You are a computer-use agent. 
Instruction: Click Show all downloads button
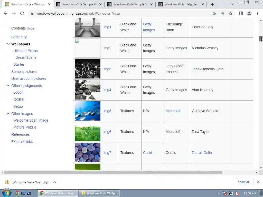tap(243, 182)
